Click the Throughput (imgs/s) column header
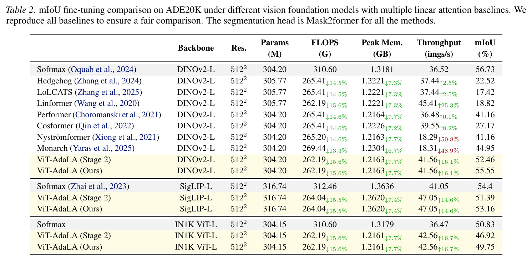532x261 pixels. [x=439, y=48]
